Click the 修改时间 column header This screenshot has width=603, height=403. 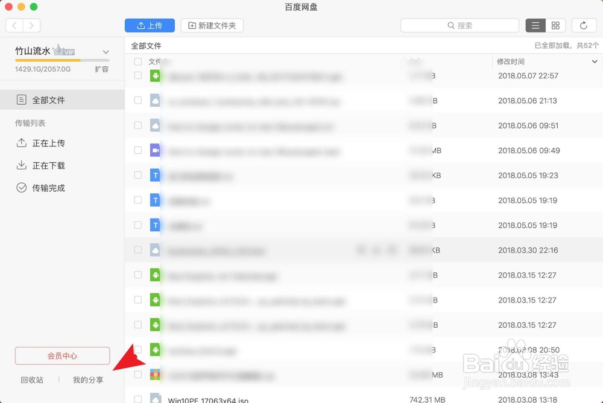coord(510,61)
